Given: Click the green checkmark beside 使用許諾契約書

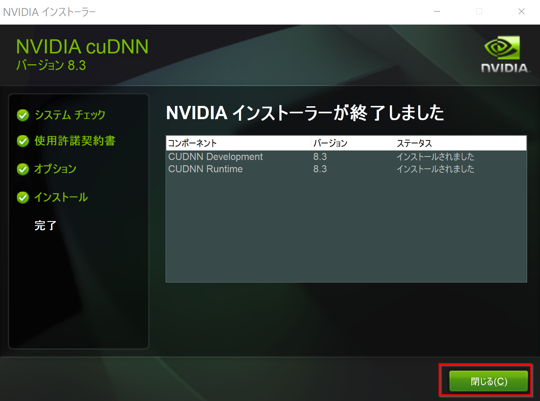Looking at the screenshot, I should [23, 141].
